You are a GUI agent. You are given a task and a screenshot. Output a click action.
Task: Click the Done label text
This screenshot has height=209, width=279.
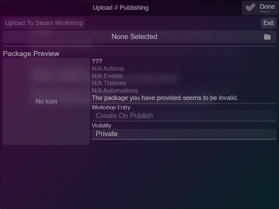click(267, 7)
